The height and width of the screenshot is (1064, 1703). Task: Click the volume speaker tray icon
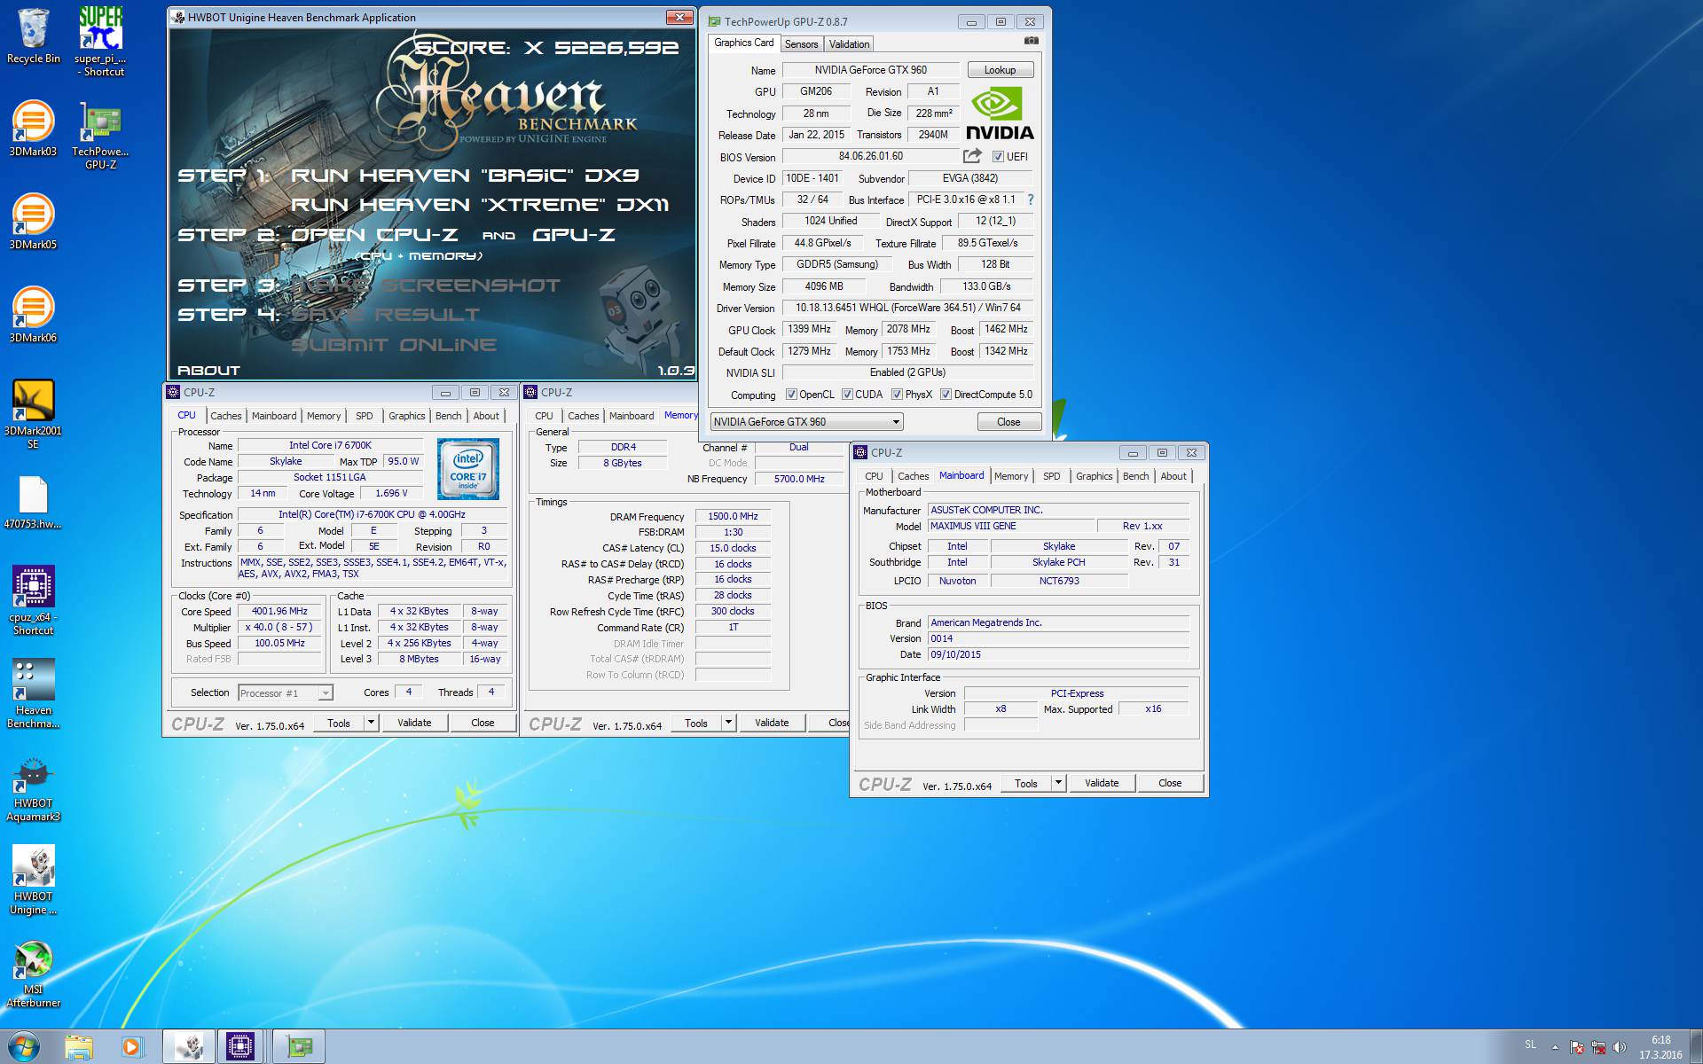tap(1620, 1047)
